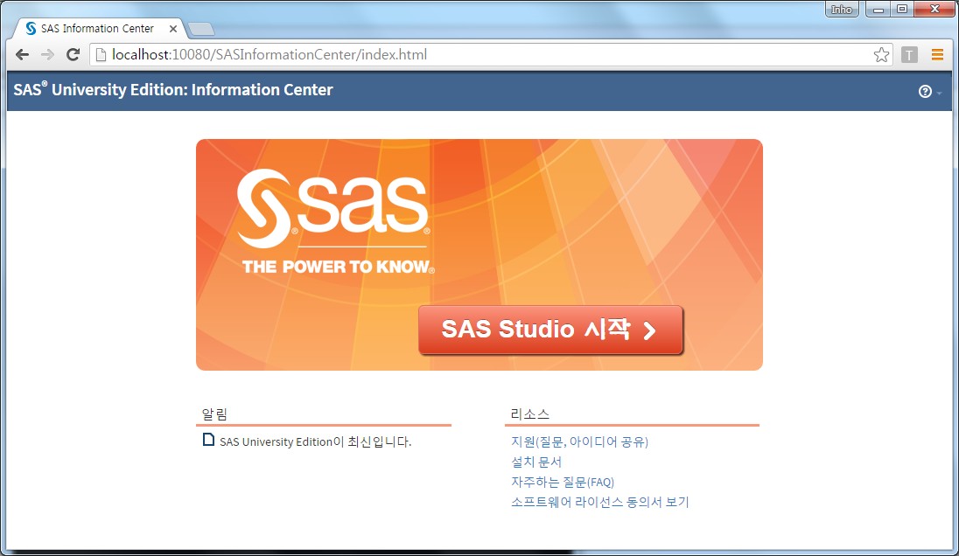The image size is (959, 556).
Task: Click the 리소스 section heading
Action: pos(529,414)
